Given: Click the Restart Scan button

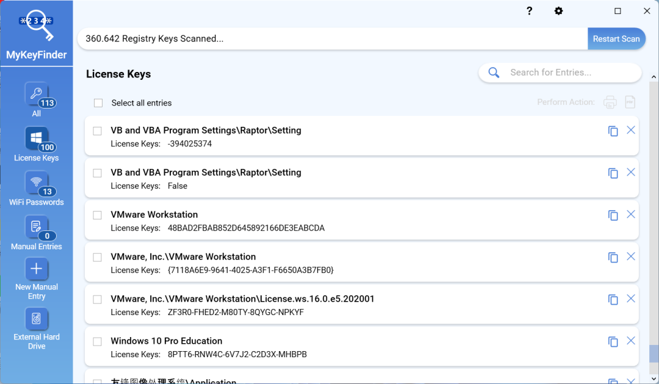Looking at the screenshot, I should [x=616, y=38].
